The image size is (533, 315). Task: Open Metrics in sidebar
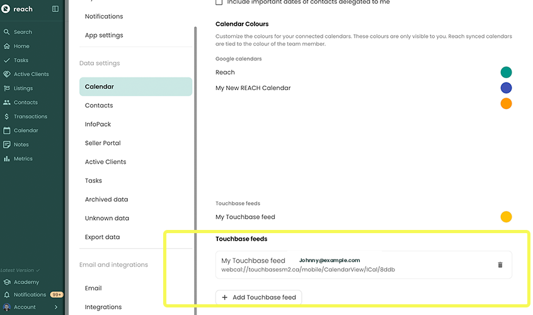coord(23,159)
